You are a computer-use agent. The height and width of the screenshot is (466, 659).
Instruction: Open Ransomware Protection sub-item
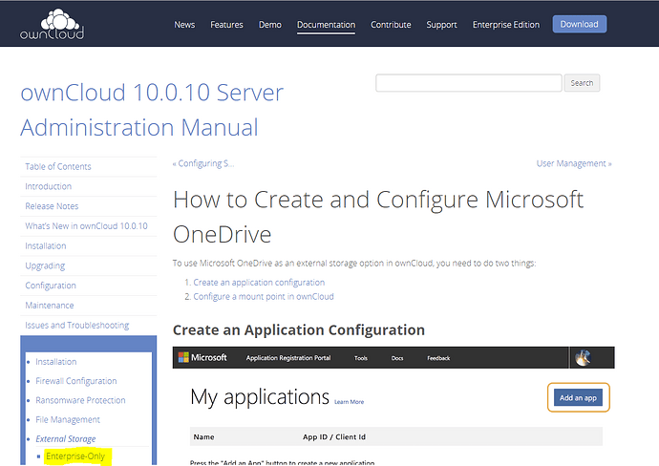point(80,400)
